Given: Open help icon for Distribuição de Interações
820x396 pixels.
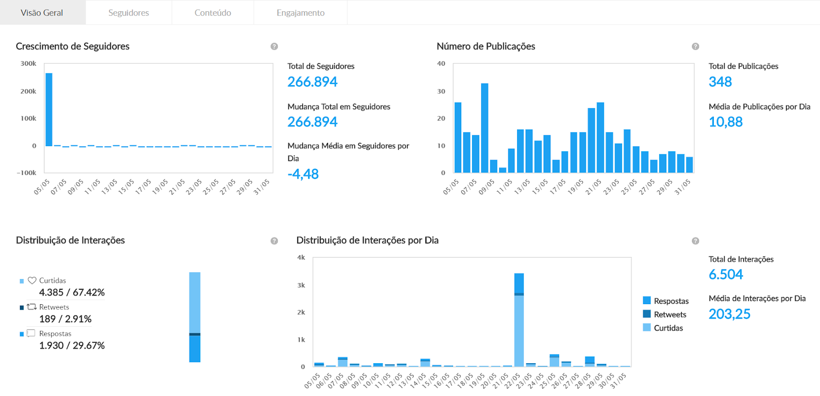Looking at the screenshot, I should click(x=274, y=241).
